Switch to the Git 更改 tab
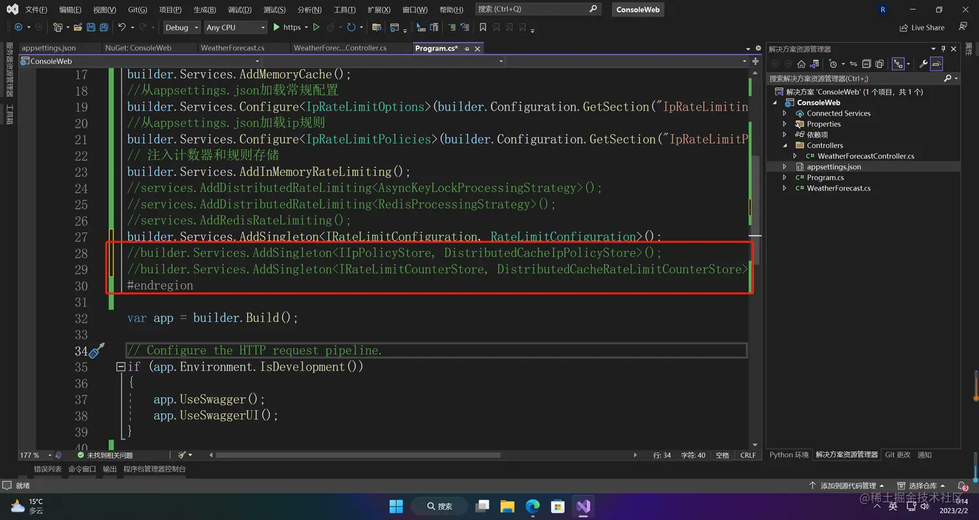Screen dimensions: 979x520 point(897,455)
